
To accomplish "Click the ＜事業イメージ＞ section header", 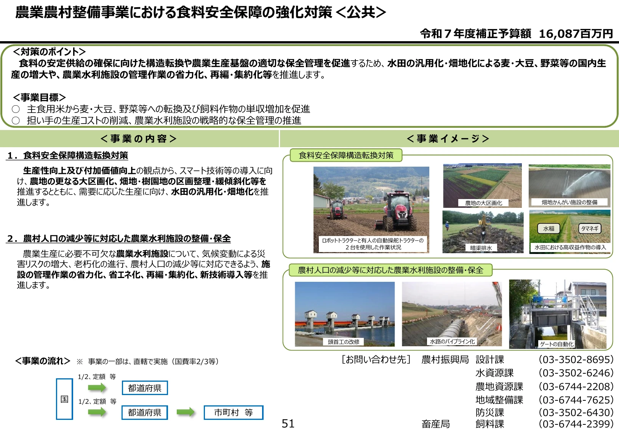I will click(448, 139).
